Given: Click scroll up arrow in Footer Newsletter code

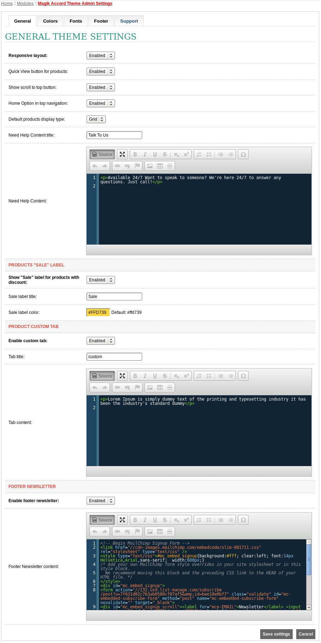Looking at the screenshot, I should tap(309, 542).
